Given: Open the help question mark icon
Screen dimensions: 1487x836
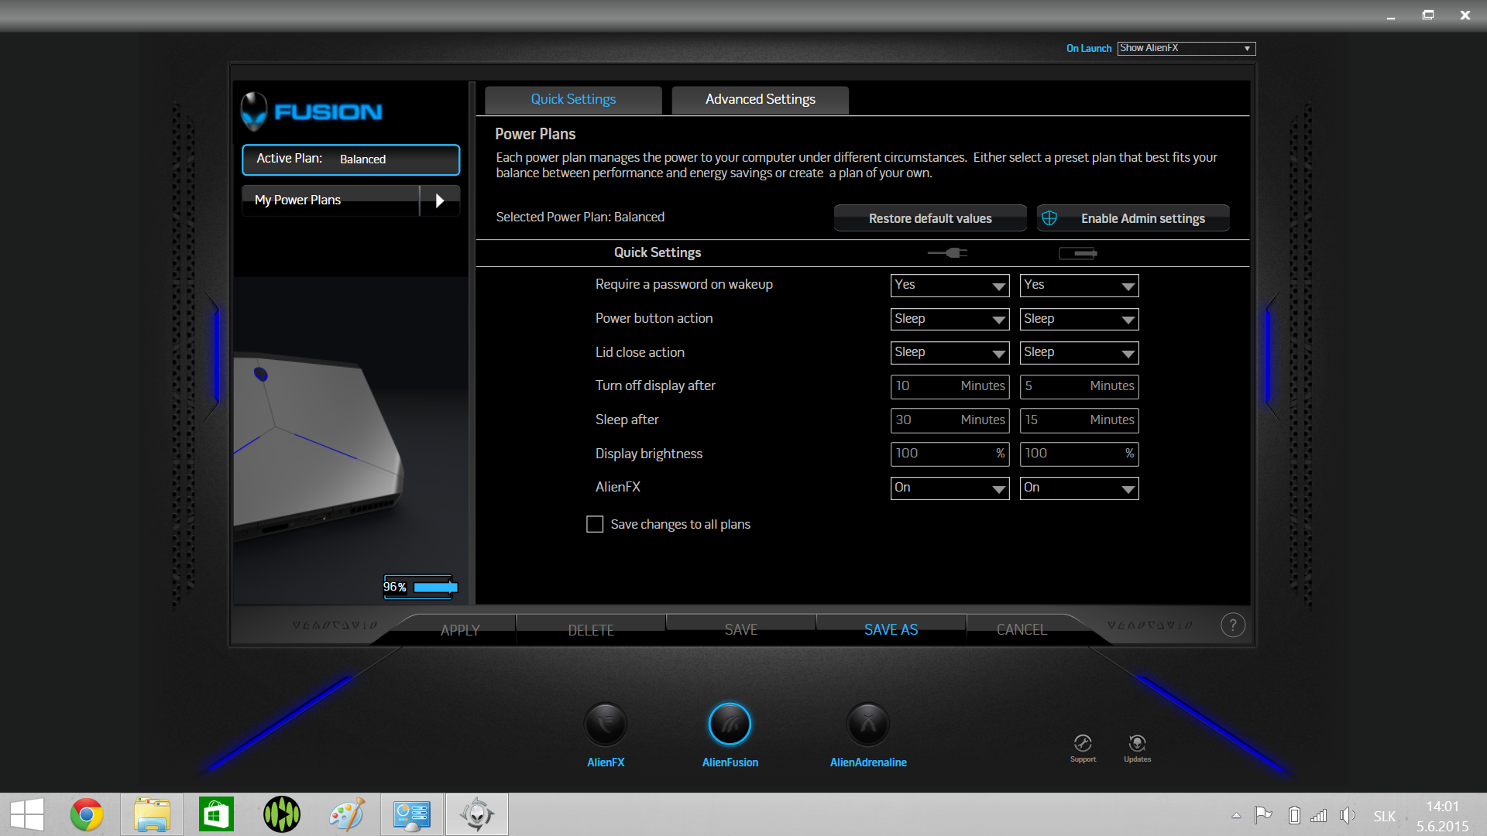Looking at the screenshot, I should 1233,625.
